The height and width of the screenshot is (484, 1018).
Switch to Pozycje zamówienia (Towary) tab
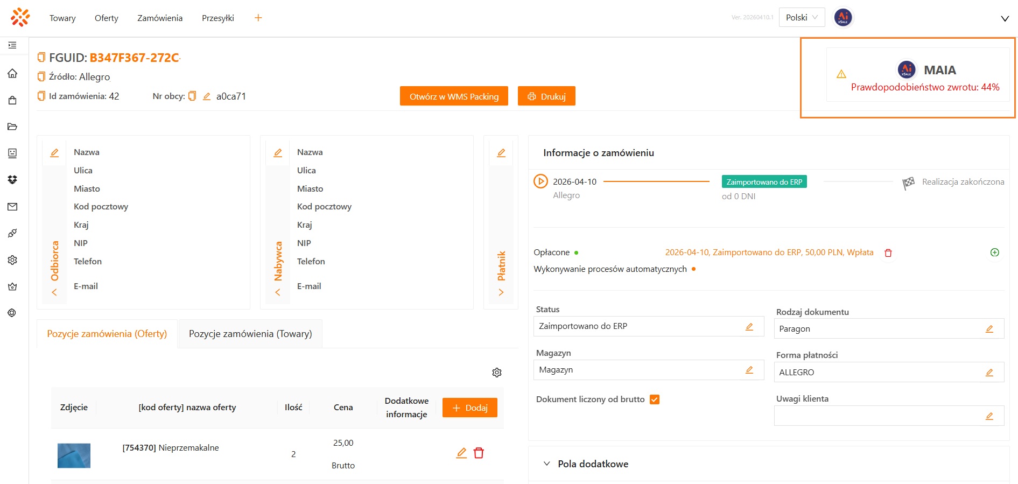(x=250, y=334)
